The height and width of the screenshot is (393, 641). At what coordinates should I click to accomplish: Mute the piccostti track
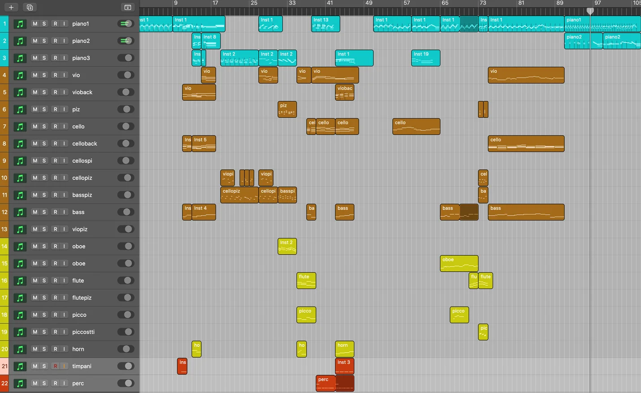pos(35,332)
